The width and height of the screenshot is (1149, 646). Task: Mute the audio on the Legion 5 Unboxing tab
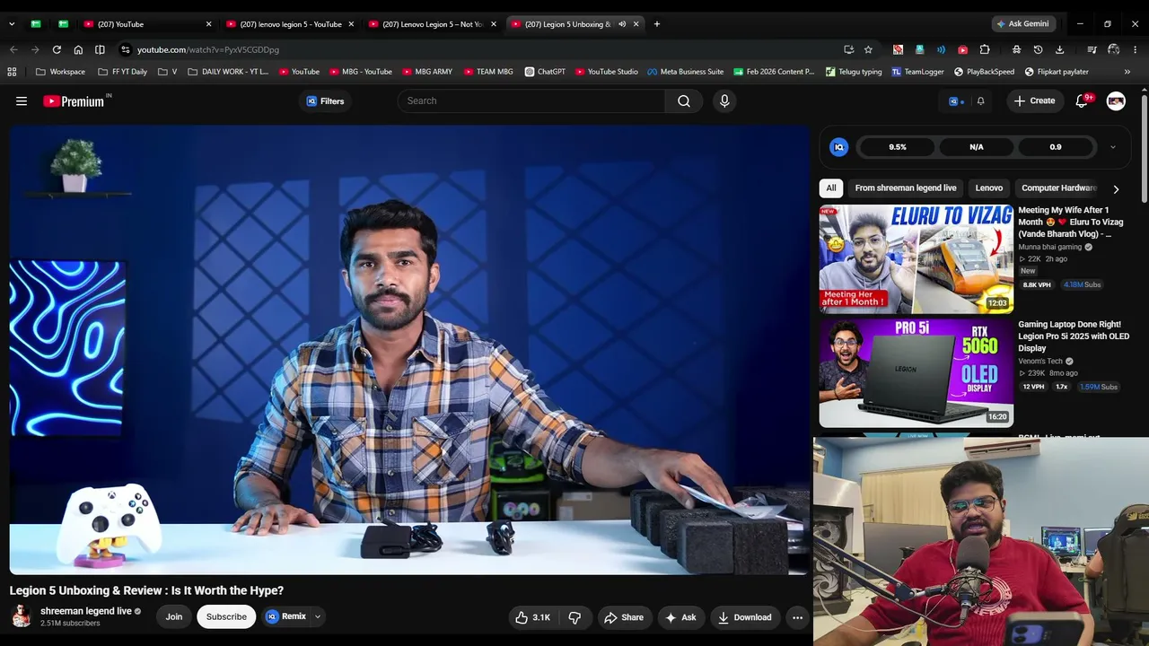point(622,24)
